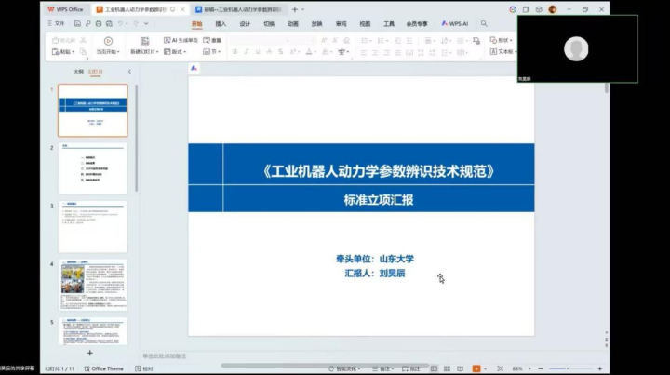The width and height of the screenshot is (670, 375).
Task: Switch to Reading view icon
Action: tap(461, 368)
